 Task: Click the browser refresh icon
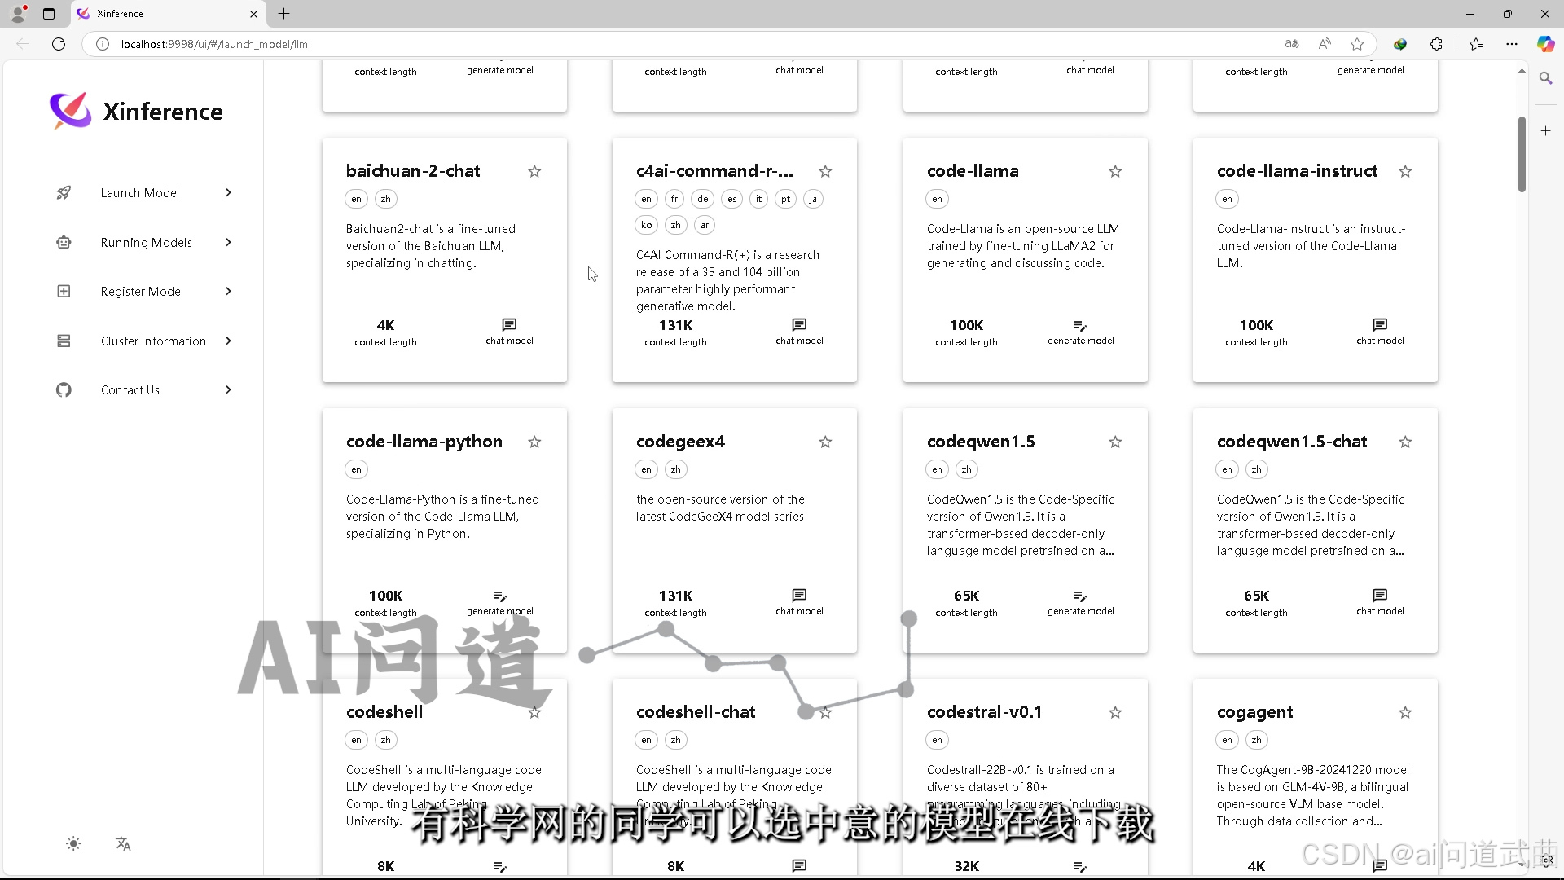(59, 44)
